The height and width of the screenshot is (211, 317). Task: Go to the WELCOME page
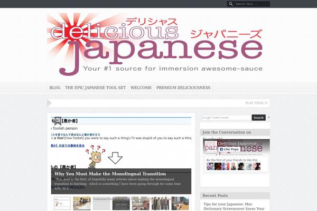(x=141, y=88)
